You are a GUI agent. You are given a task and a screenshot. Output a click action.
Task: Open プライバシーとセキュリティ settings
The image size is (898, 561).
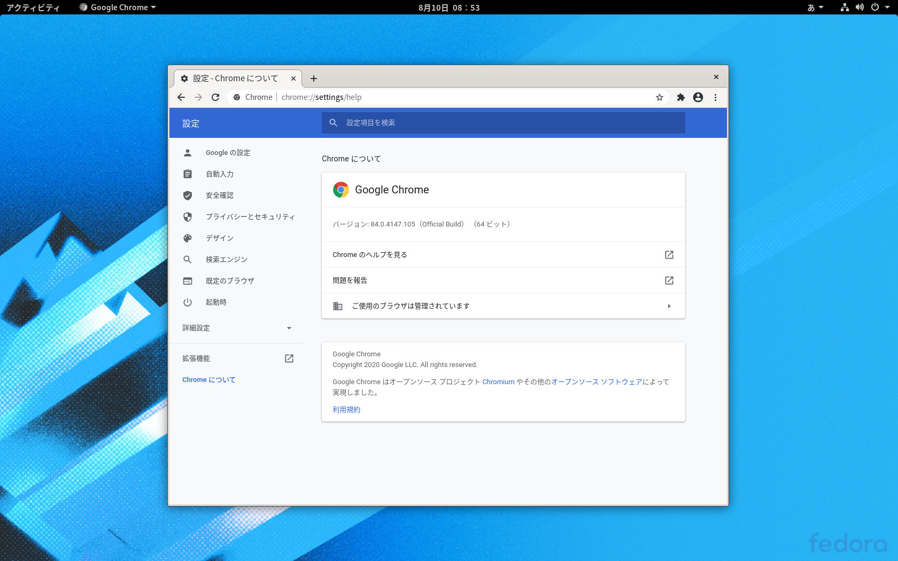250,217
